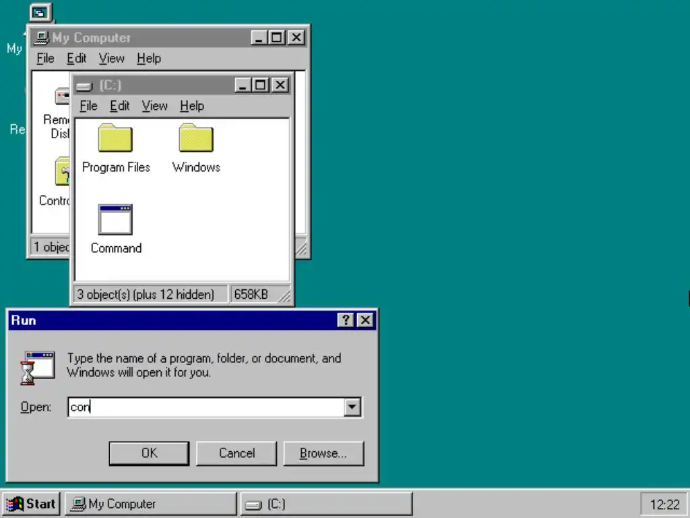Maximize the (C:) window
The image size is (690, 518).
pos(260,84)
